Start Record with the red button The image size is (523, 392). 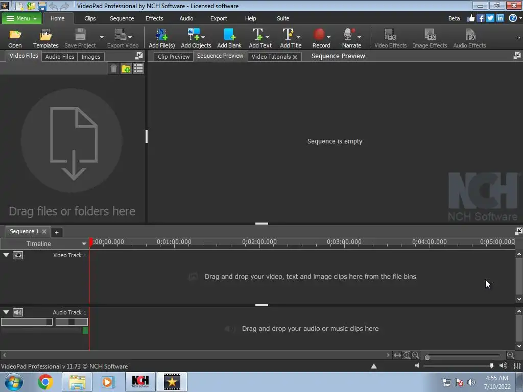pos(319,34)
